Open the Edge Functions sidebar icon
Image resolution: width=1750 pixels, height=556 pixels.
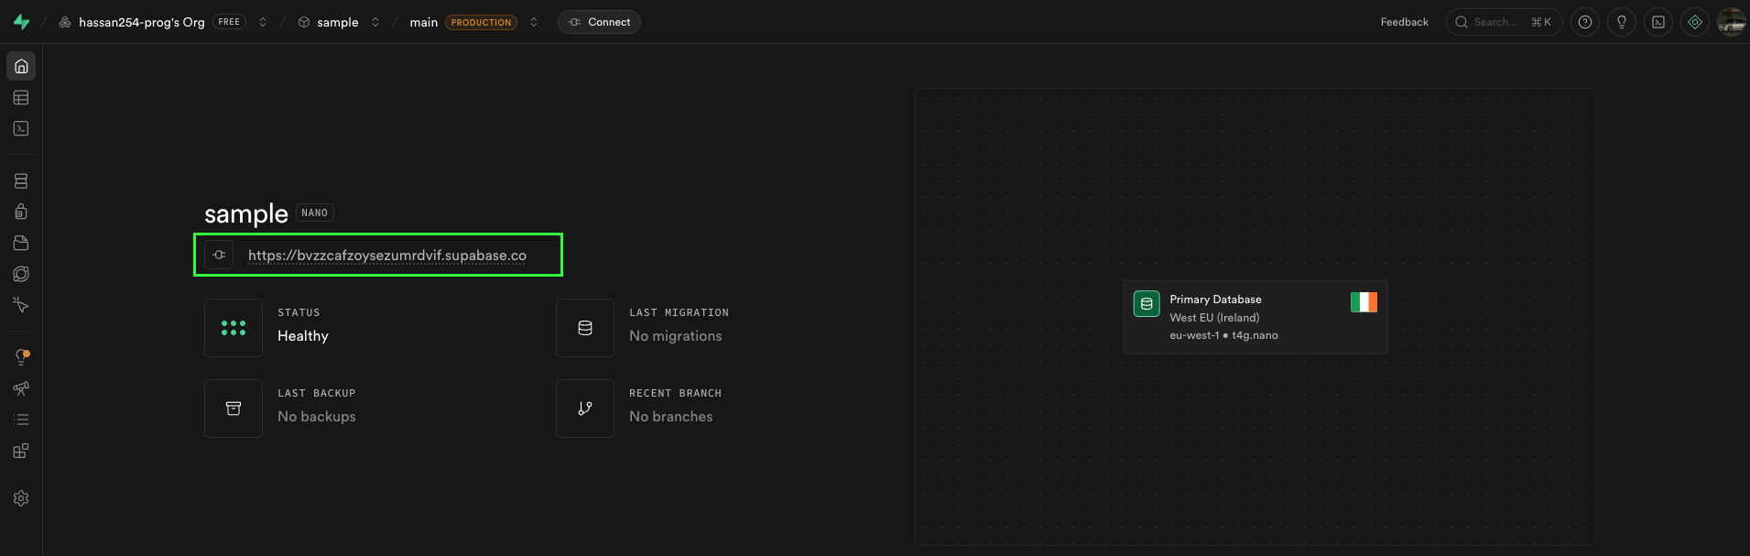(21, 274)
